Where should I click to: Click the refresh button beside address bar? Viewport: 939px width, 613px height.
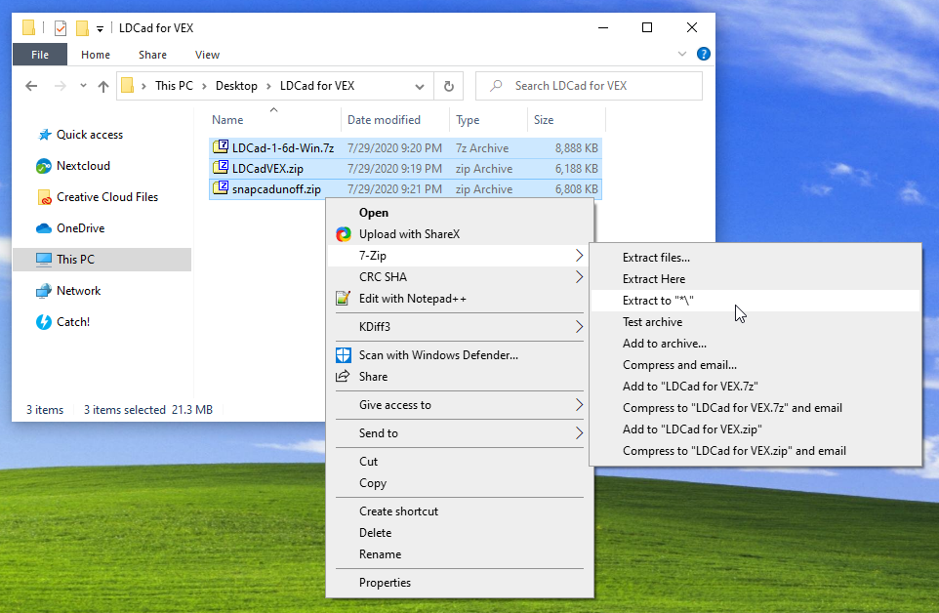point(448,86)
